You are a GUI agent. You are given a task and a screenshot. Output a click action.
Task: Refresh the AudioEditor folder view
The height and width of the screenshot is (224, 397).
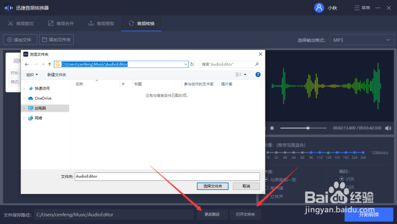(x=192, y=64)
